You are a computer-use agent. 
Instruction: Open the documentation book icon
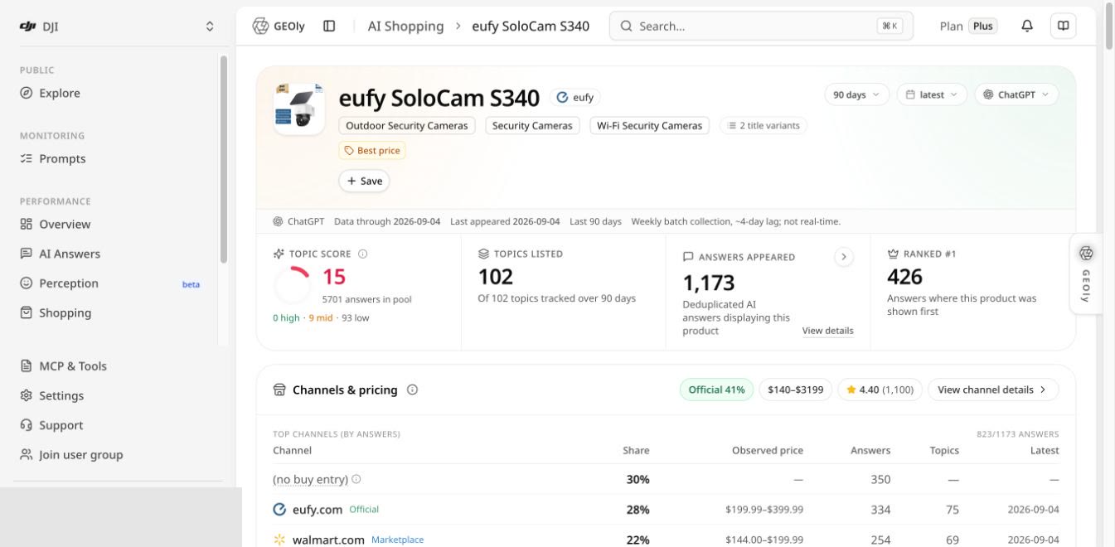point(1063,27)
